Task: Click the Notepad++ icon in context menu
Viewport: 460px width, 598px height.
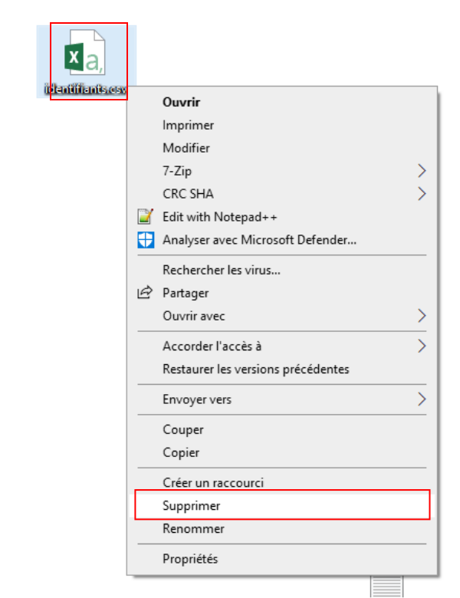Action: (146, 217)
